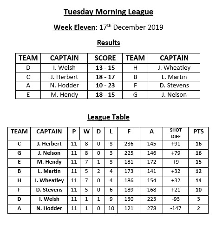Click J. Herbert in league table
The width and height of the screenshot is (216, 225).
[49, 144]
